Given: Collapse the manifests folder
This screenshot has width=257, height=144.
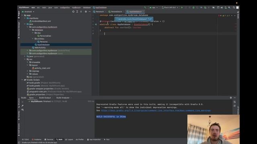Looking at the screenshot, I should pos(25,18).
